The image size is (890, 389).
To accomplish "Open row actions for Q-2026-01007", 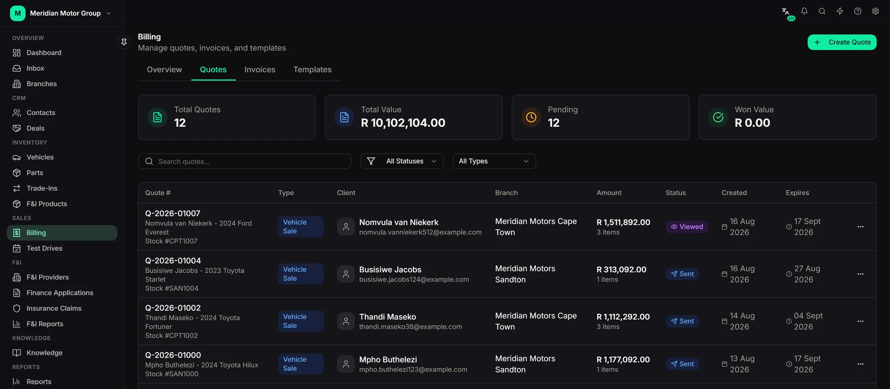I will tap(860, 227).
